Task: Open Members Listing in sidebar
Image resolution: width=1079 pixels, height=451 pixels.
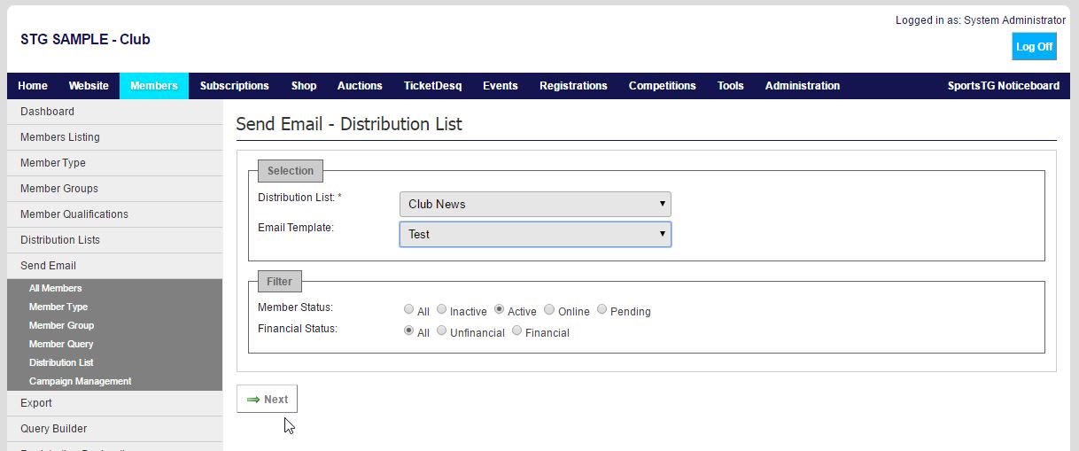Action: coord(114,137)
